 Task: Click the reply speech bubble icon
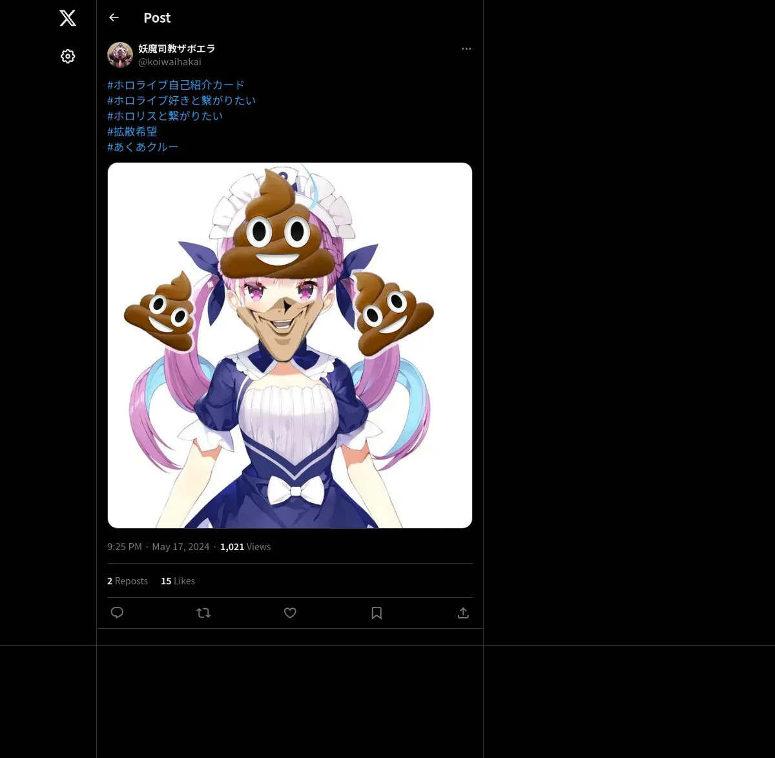pyautogui.click(x=117, y=613)
